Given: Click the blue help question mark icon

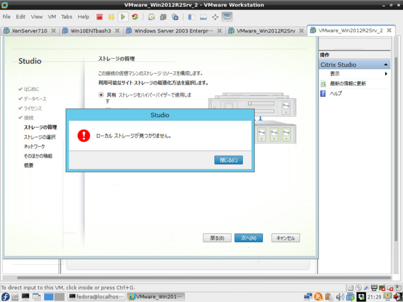Looking at the screenshot, I should click(x=323, y=94).
